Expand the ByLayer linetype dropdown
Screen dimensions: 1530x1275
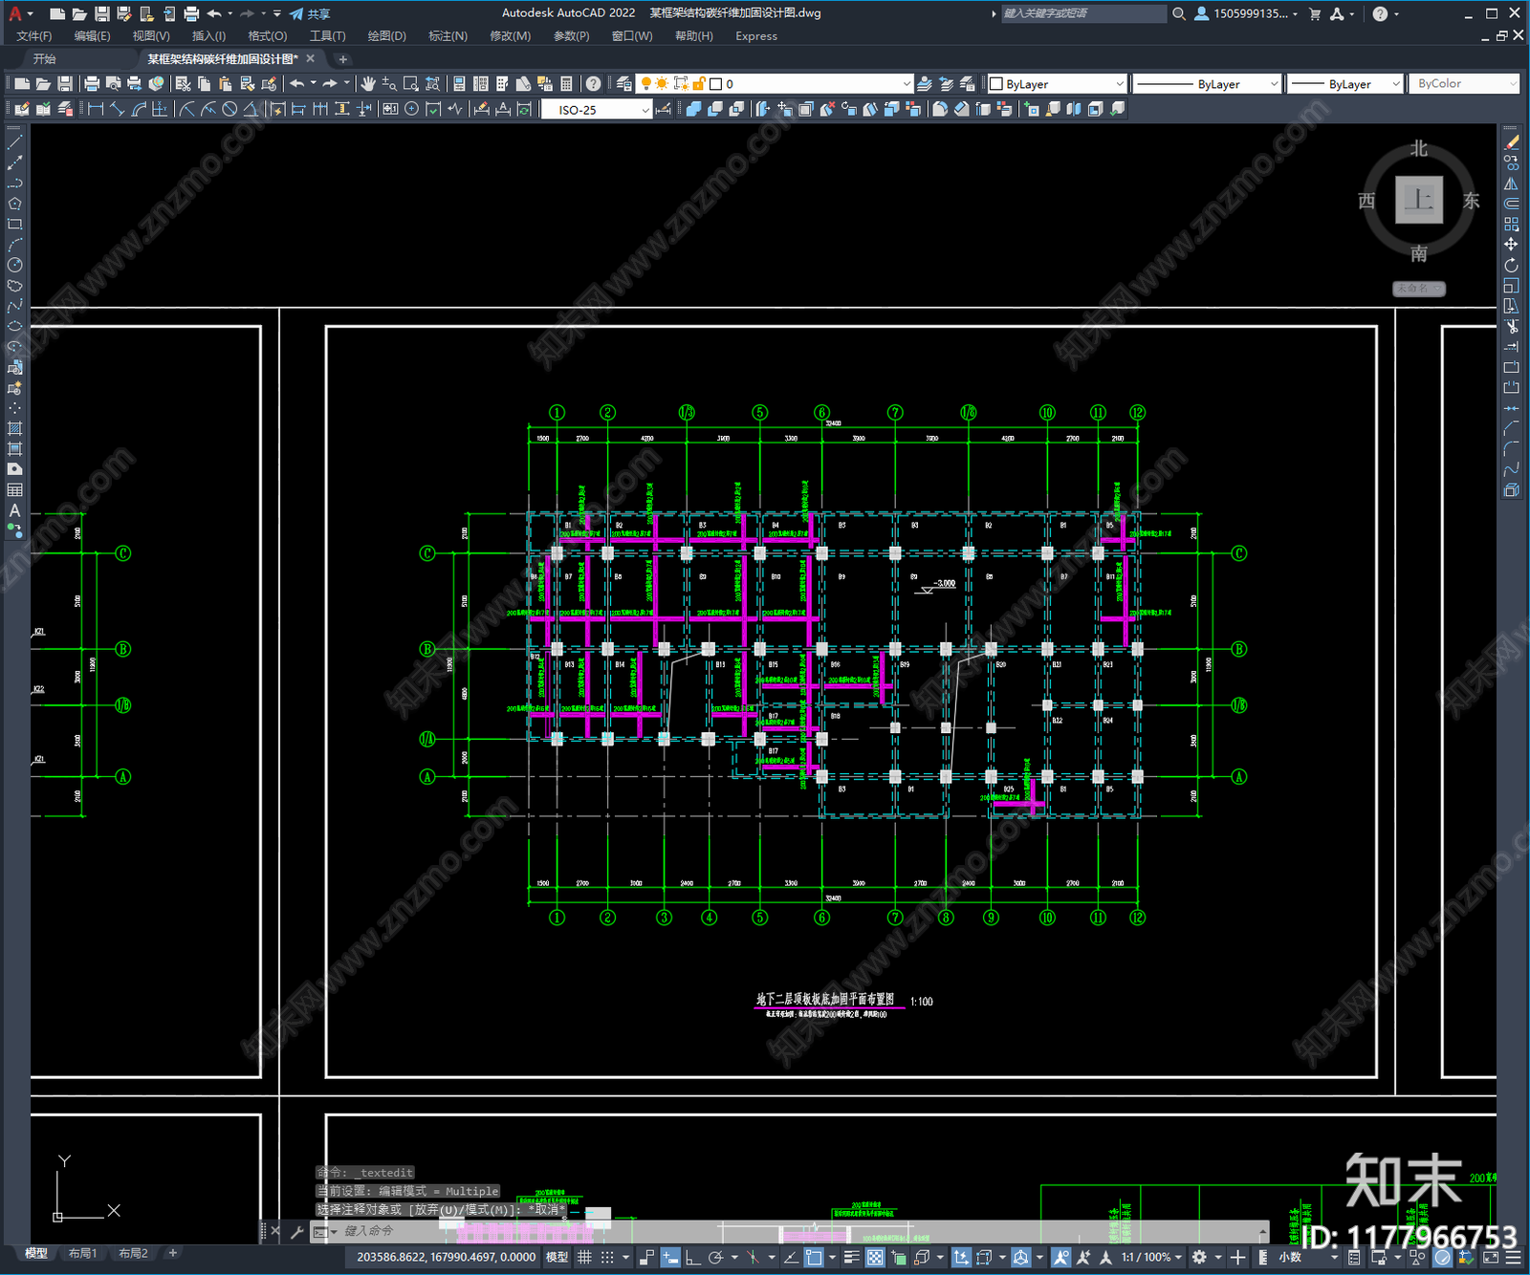1207,84
